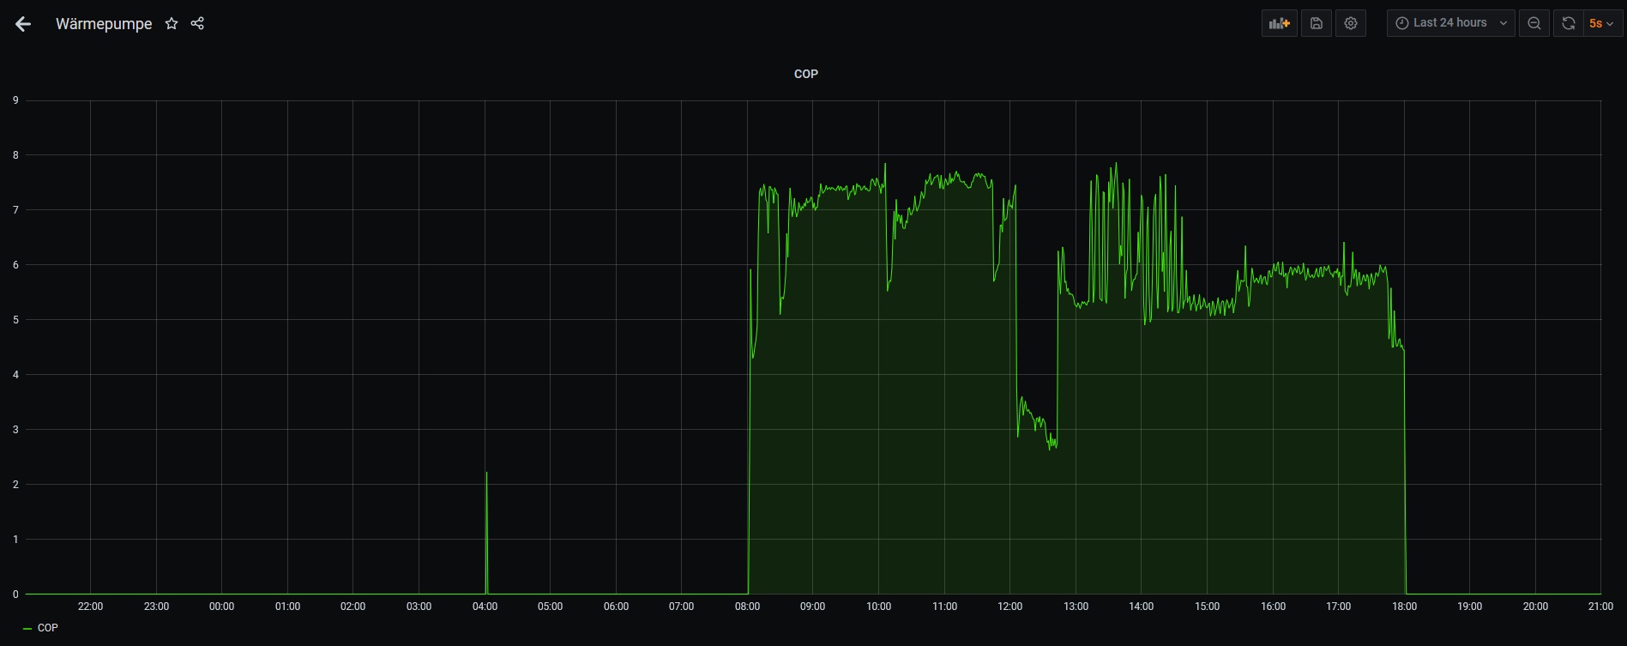Open the 5s refresh interval dropdown
1627x646 pixels.
(1601, 23)
